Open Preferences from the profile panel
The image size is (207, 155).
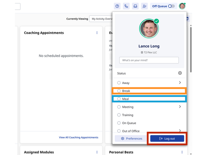pos(131,139)
